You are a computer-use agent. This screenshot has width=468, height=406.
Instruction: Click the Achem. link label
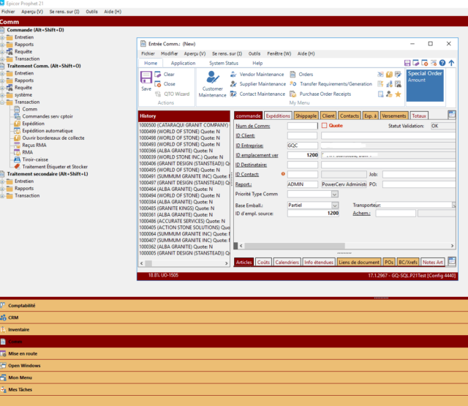coord(361,213)
